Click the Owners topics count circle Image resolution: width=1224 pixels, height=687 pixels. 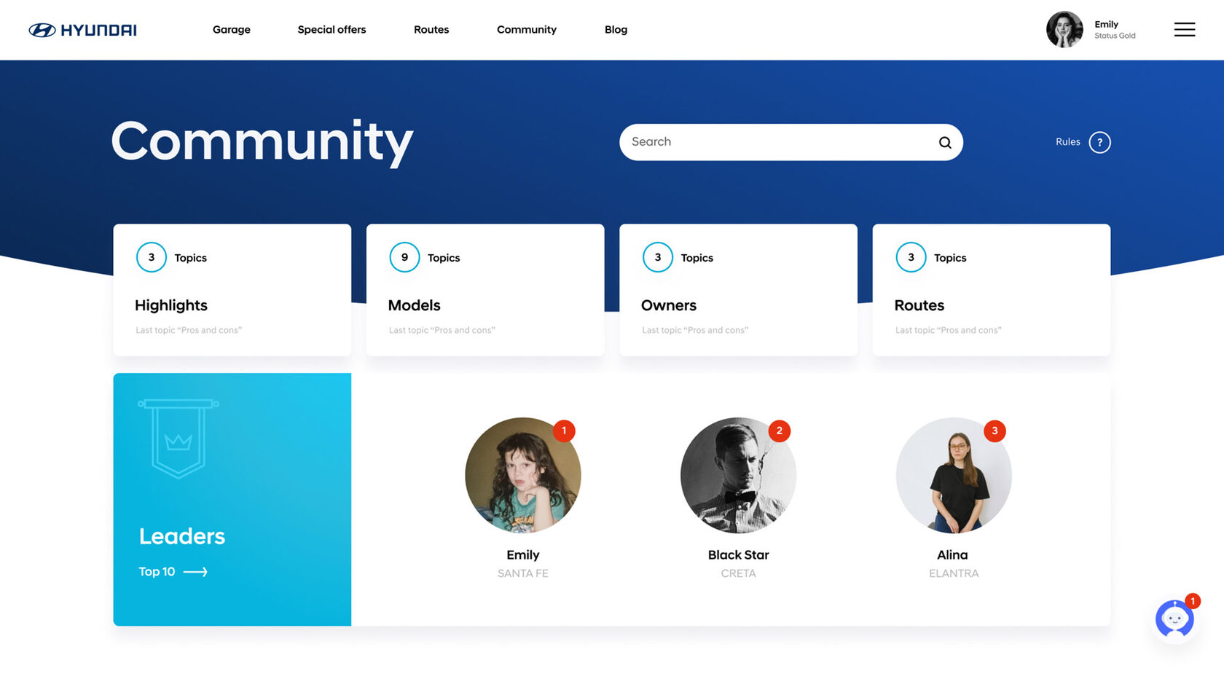658,257
